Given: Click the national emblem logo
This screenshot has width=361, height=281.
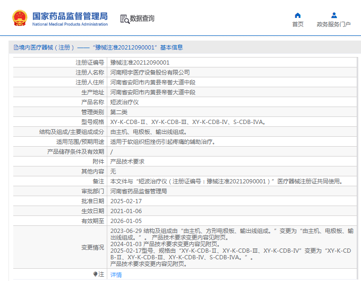Looking at the screenshot, I should 19,18.
